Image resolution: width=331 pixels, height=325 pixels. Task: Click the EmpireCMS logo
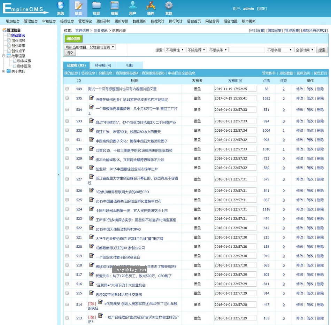[25, 8]
